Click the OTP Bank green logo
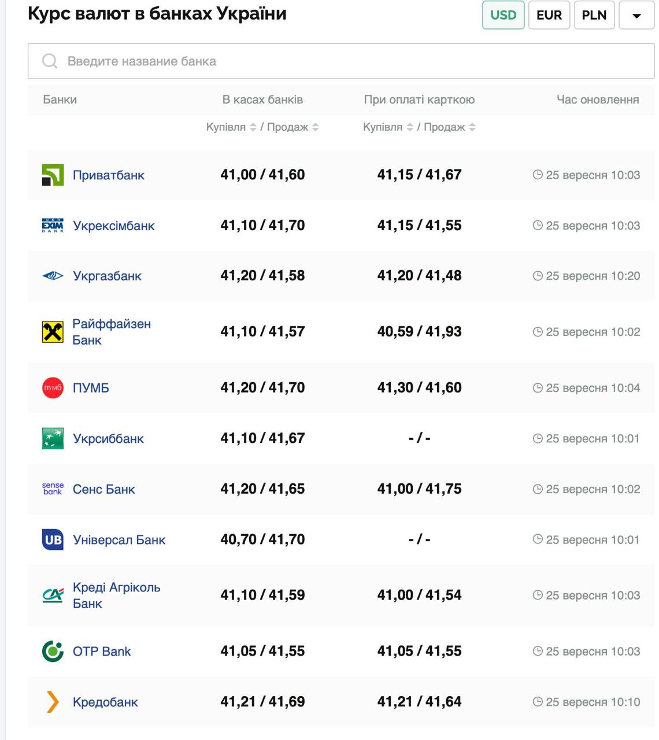The image size is (659, 740). (53, 652)
